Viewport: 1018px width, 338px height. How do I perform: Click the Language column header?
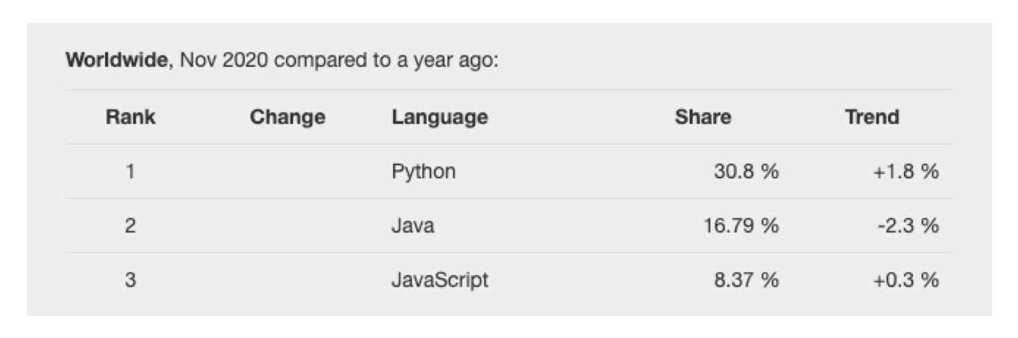coord(439,117)
